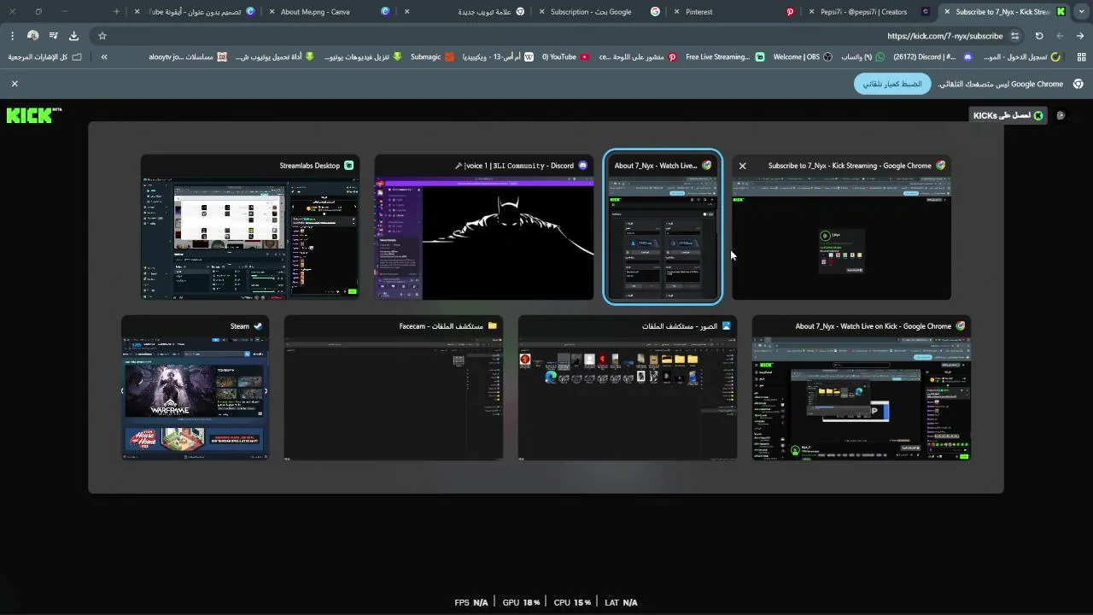This screenshot has height=615, width=1093.
Task: Open the Wikipedia أم أس-13 bookmark
Action: [497, 57]
